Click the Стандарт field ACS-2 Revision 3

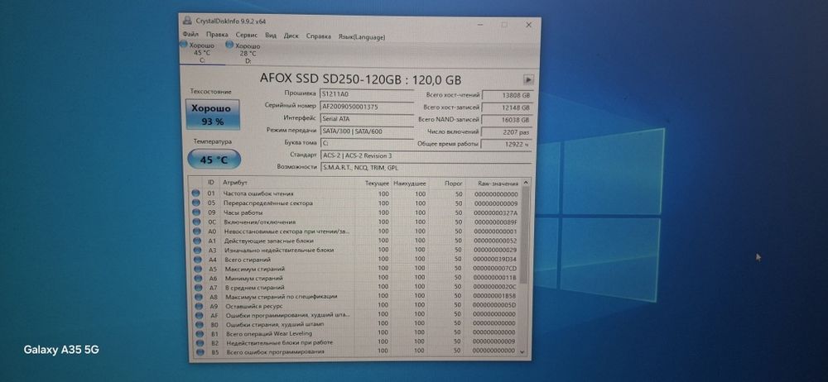(x=426, y=155)
